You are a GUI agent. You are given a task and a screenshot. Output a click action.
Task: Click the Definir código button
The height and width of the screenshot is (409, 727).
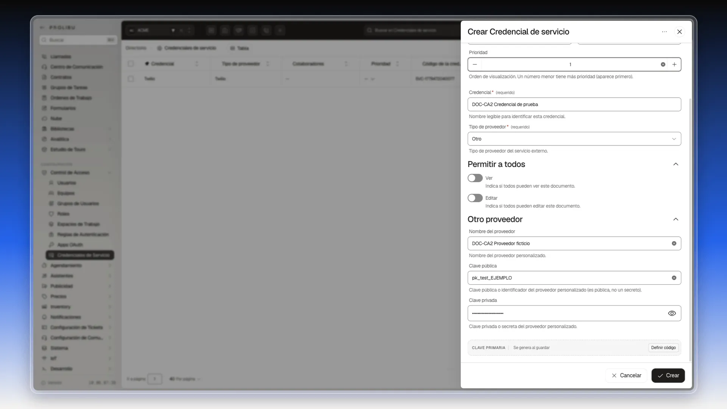click(663, 348)
